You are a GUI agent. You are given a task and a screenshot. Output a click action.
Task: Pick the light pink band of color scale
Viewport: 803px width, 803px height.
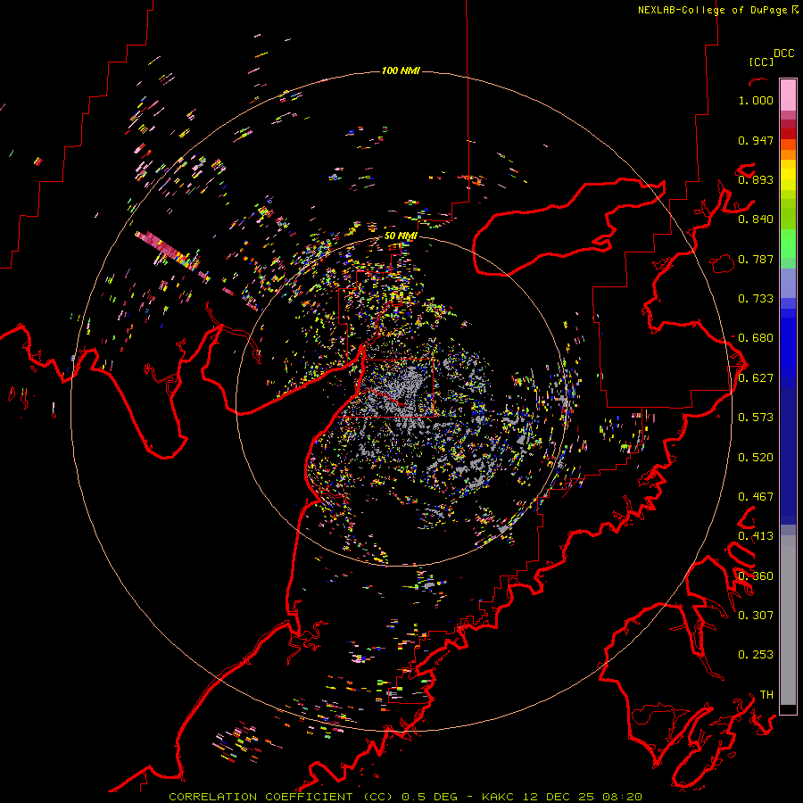788,95
